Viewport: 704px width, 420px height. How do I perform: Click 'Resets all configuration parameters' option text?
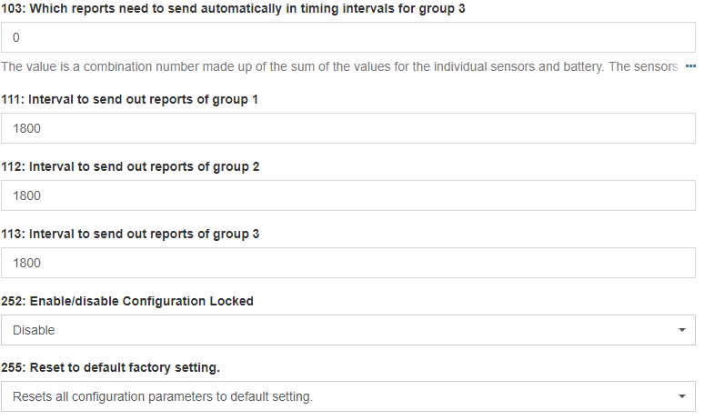tap(163, 396)
